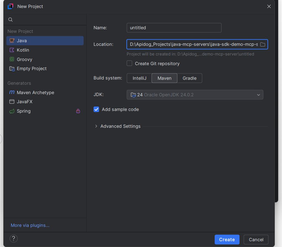Click the Maven Archetype m icon

(x=12, y=92)
